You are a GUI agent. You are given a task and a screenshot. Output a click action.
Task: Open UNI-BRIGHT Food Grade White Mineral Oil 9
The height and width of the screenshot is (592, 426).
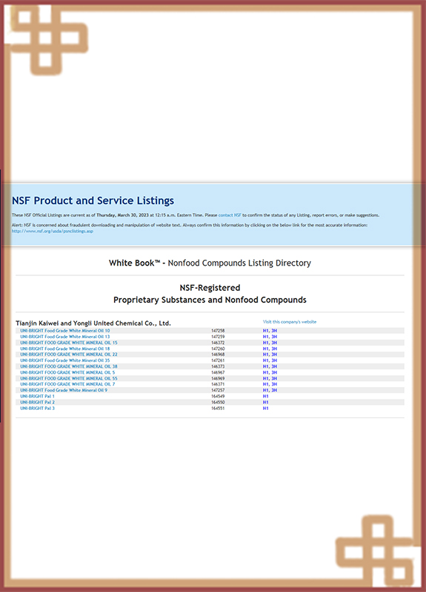coord(64,391)
